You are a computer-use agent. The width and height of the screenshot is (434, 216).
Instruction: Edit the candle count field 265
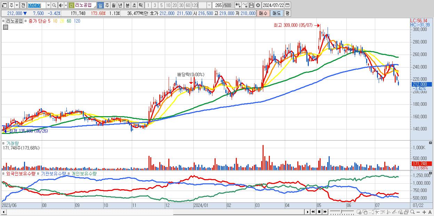(x=218, y=5)
